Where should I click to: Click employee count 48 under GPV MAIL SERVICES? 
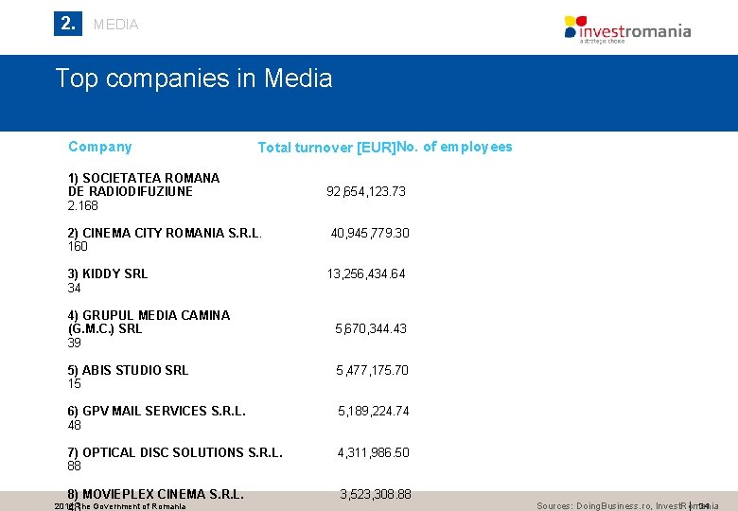tap(75, 425)
